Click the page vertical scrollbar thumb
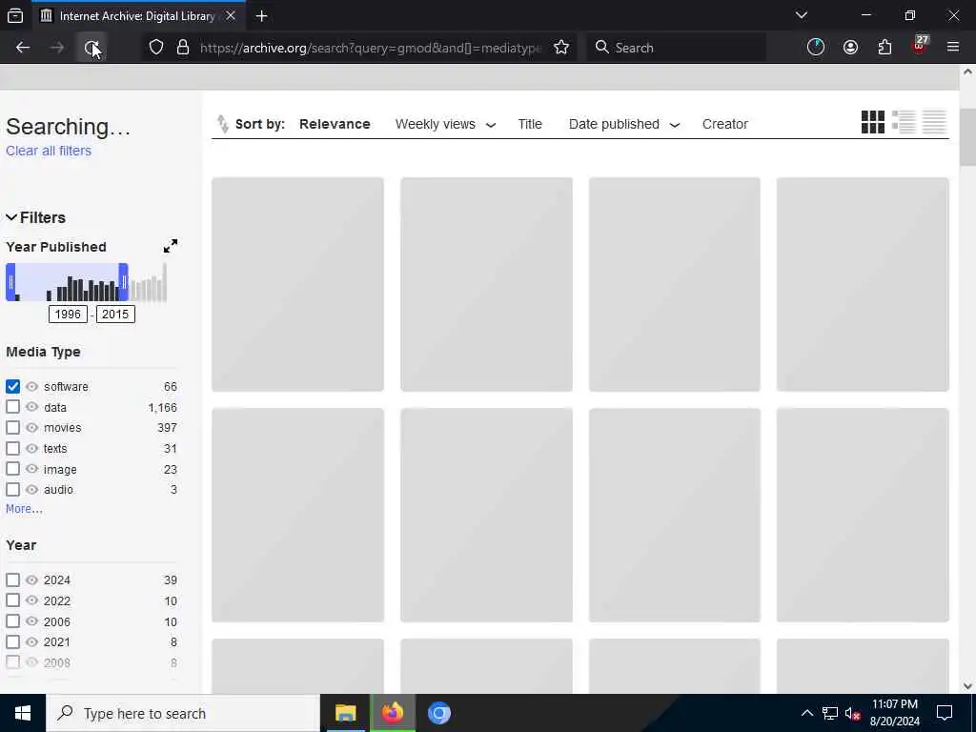Viewport: 976px width, 732px height. tap(967, 137)
